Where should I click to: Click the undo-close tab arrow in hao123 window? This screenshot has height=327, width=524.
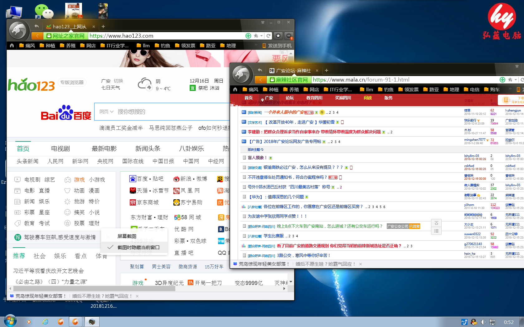tap(37, 26)
